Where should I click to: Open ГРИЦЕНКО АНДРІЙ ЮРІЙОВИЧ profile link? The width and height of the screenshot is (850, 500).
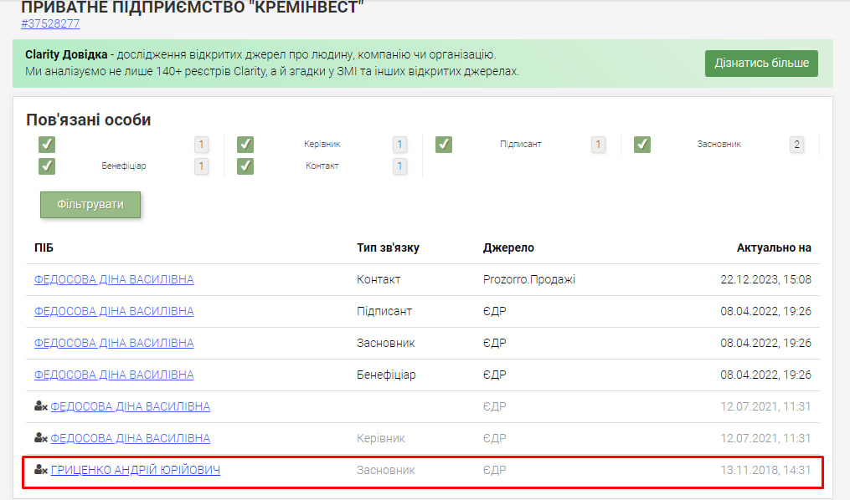pyautogui.click(x=136, y=470)
